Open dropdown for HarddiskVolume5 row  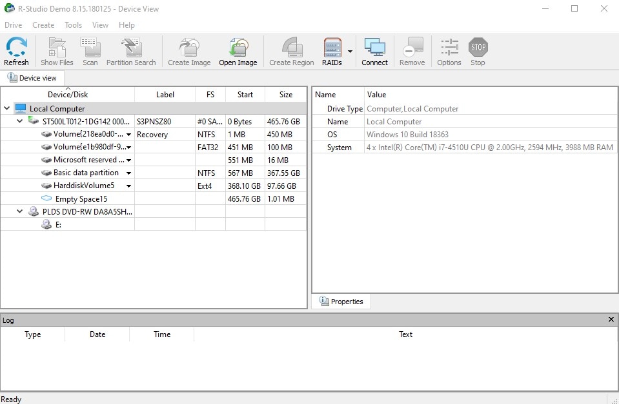pos(128,186)
